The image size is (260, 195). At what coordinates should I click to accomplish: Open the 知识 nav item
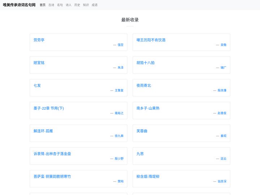(x=86, y=5)
